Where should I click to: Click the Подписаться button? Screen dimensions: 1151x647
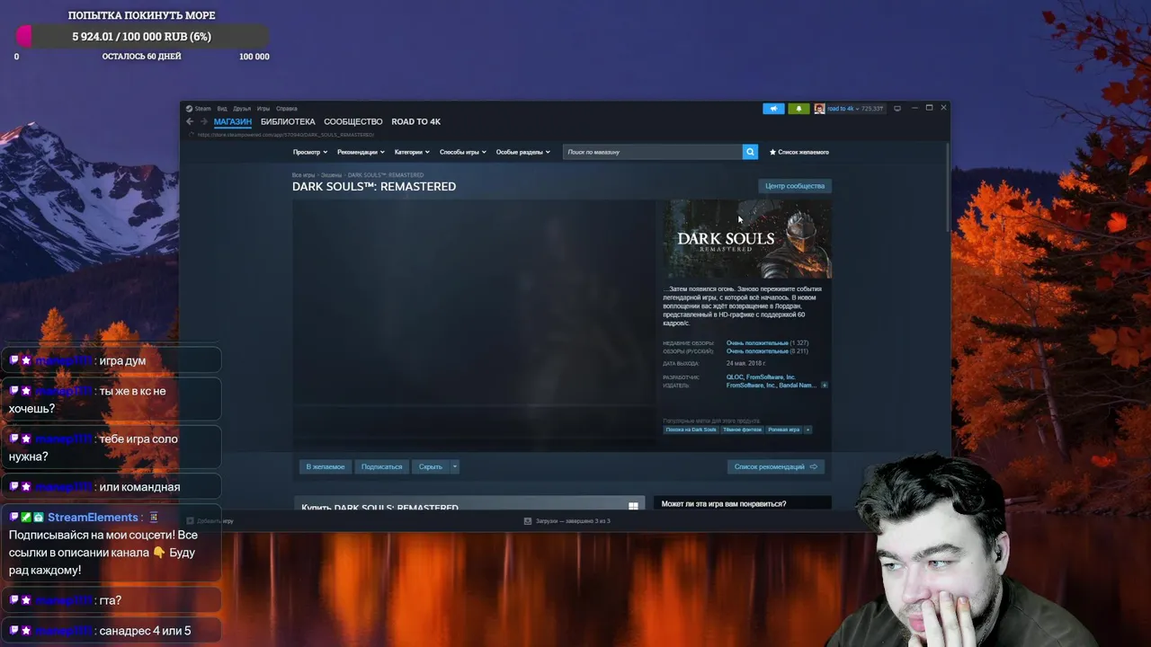click(x=382, y=466)
